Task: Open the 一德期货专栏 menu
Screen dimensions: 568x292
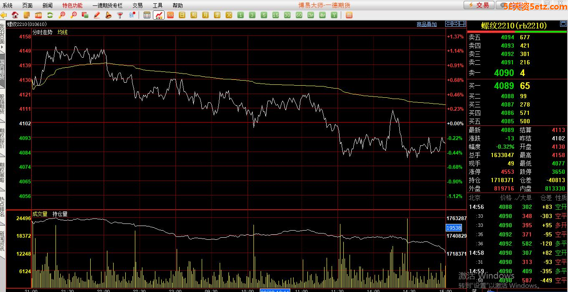Action: 108,5
